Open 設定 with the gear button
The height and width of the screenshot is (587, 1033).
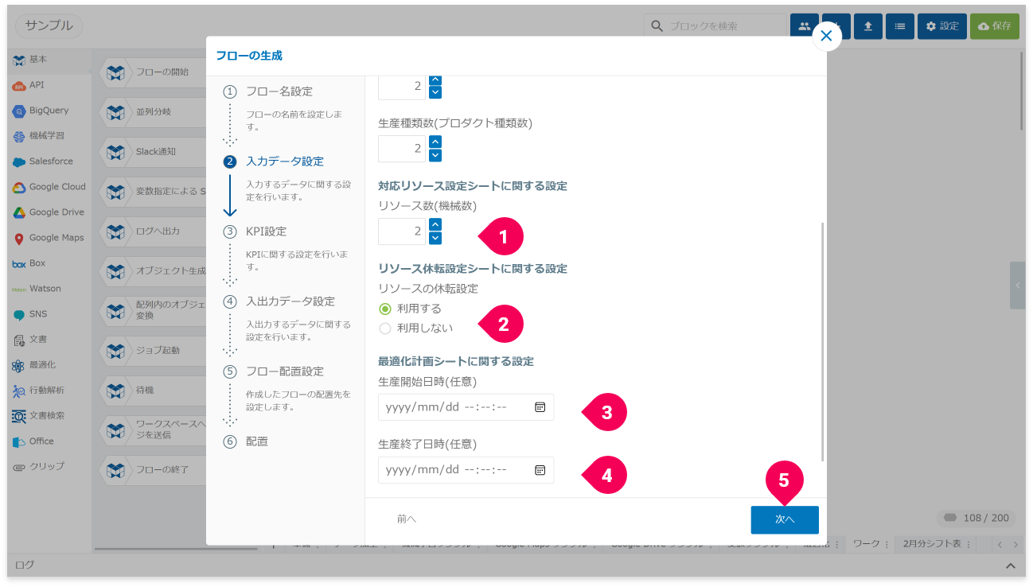coord(942,26)
